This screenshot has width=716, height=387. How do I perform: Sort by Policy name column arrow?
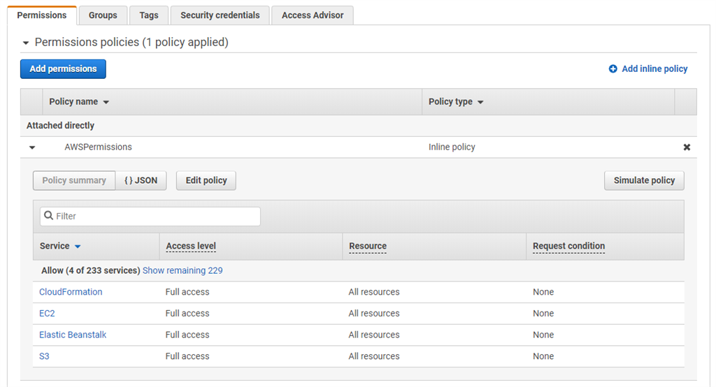coord(106,102)
